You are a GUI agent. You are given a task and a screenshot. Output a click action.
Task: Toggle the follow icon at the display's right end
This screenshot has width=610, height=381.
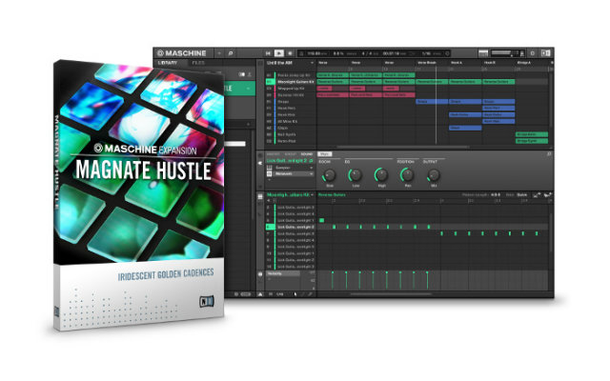(x=447, y=53)
